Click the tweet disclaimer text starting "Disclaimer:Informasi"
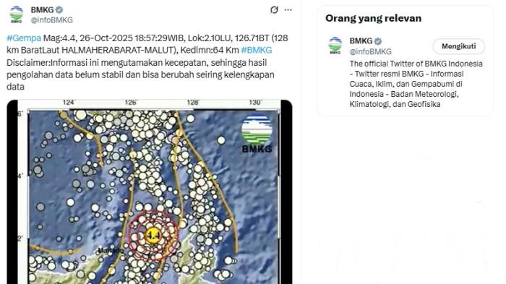 pyautogui.click(x=140, y=74)
